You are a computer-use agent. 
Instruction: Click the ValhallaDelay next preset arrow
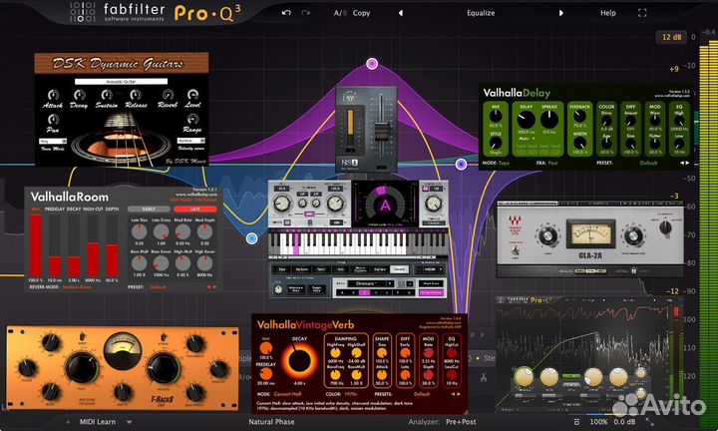[x=687, y=163]
